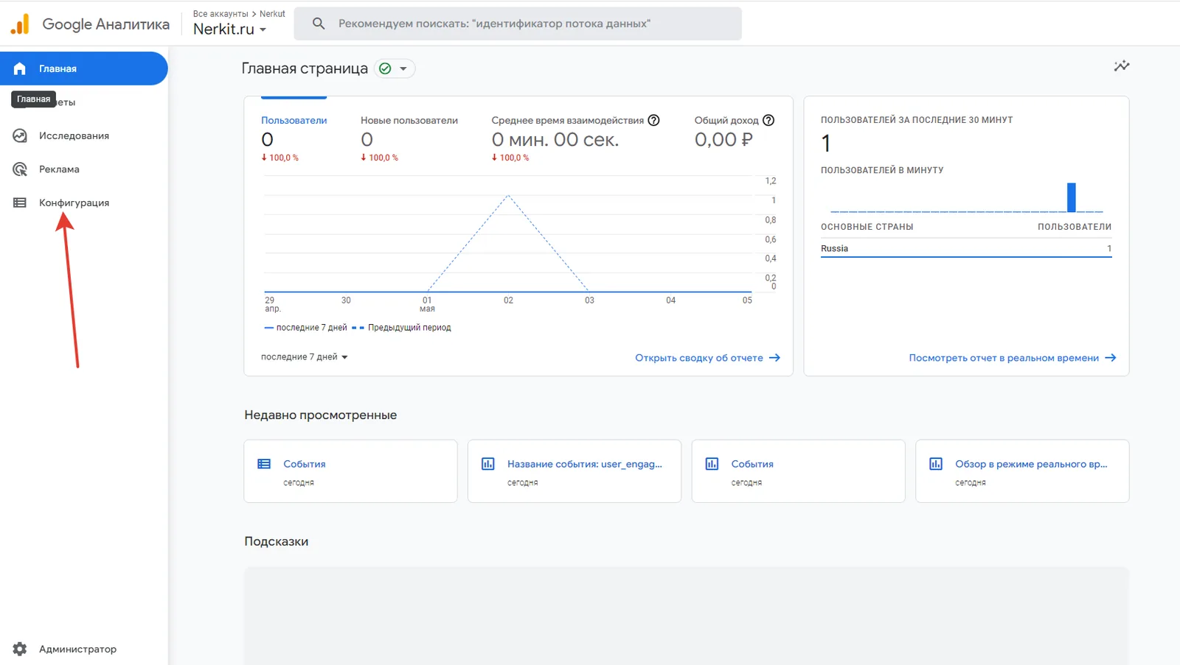Click help icon beside Среднее время взаимодействия

pos(653,120)
